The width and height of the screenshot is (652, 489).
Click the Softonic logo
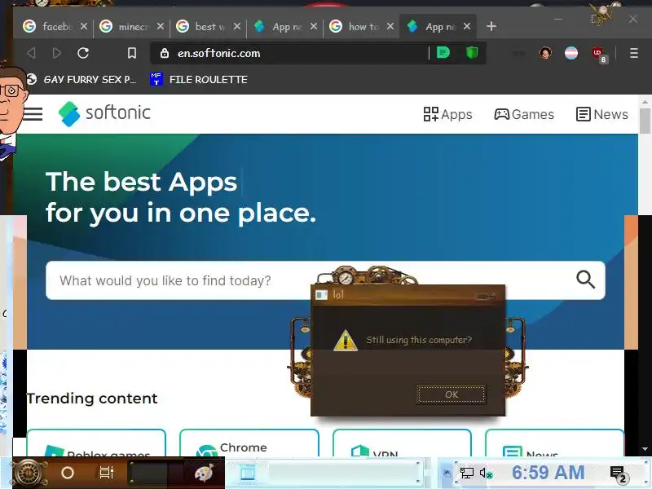coord(105,113)
